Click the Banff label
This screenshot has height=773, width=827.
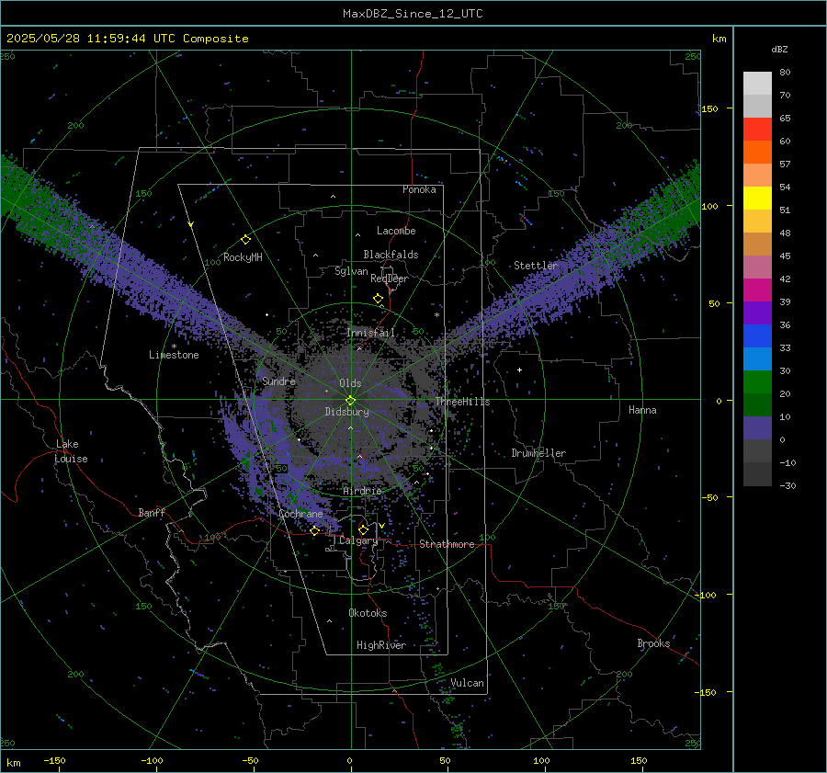point(152,512)
